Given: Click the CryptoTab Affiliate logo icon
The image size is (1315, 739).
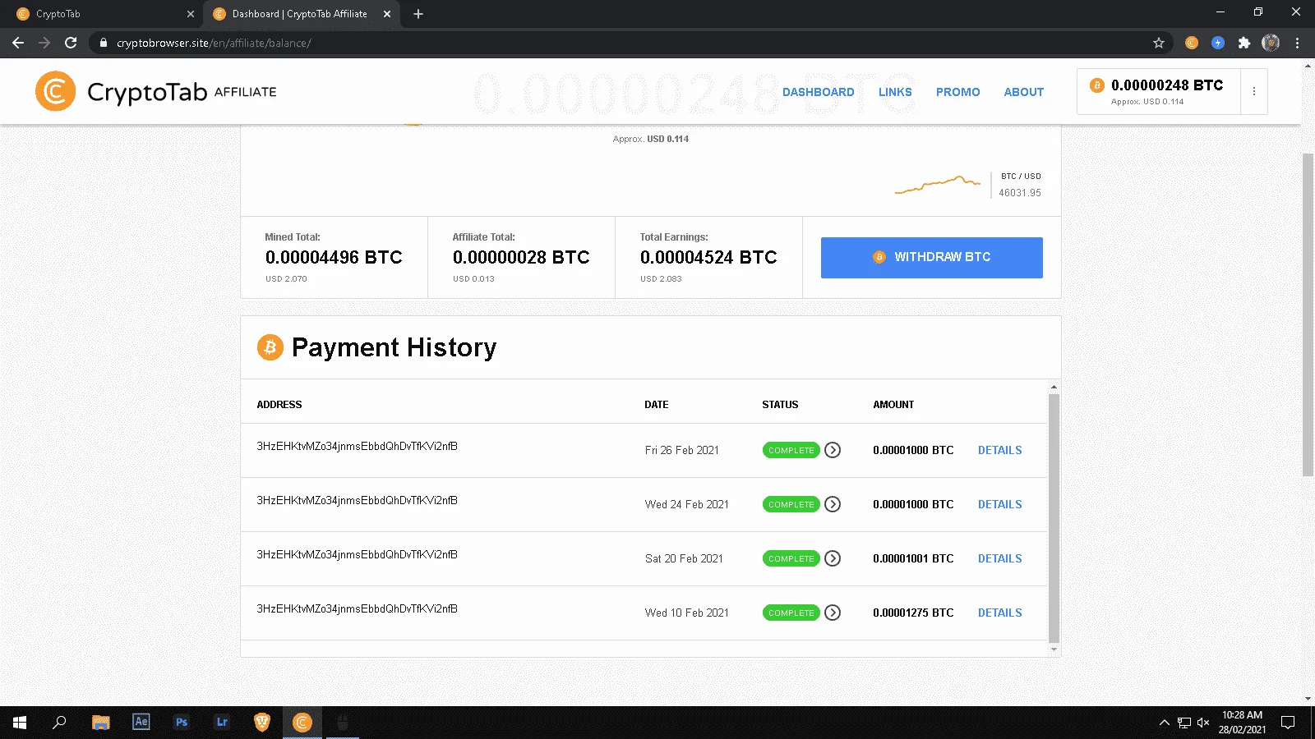Looking at the screenshot, I should click(55, 91).
